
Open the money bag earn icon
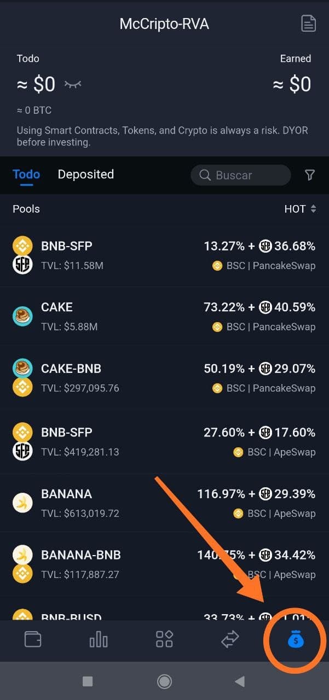[296, 639]
